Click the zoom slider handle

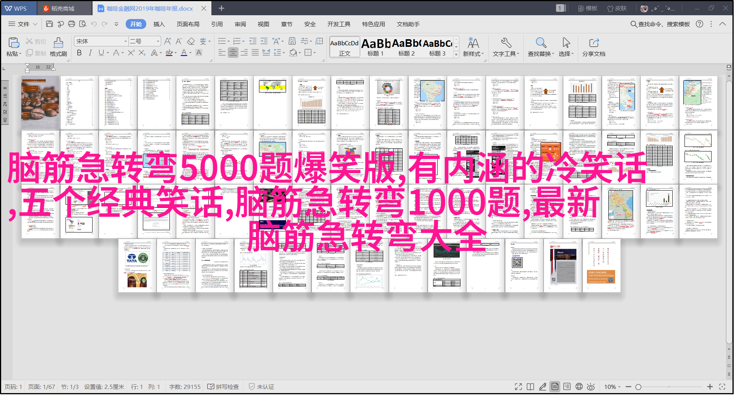click(x=638, y=387)
